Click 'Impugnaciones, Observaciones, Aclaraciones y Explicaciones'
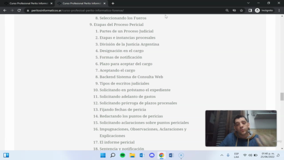This screenshot has height=160, width=284. pos(143,132)
